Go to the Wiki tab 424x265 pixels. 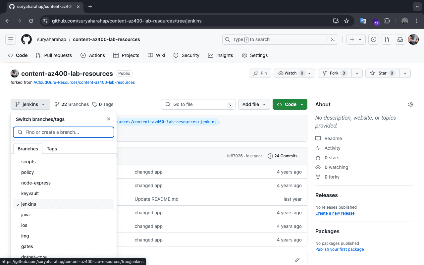coord(156,55)
